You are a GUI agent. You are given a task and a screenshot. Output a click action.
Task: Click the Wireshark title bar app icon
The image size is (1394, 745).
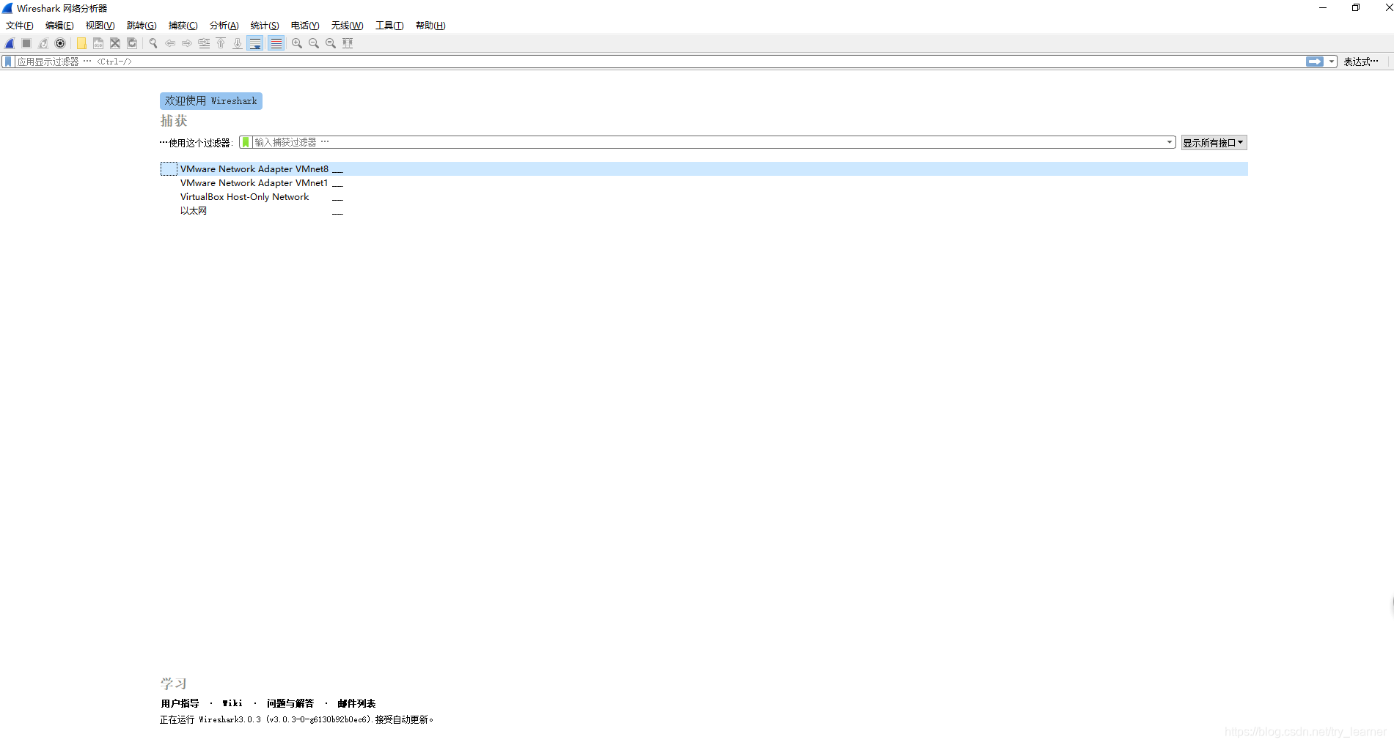coord(8,8)
